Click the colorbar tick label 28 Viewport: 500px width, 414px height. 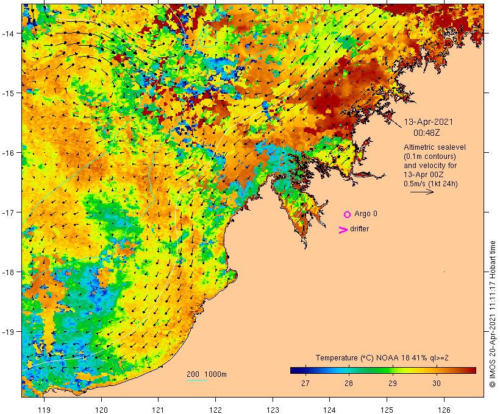click(349, 383)
